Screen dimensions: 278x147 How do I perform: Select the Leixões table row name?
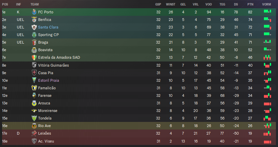[x=45, y=133]
